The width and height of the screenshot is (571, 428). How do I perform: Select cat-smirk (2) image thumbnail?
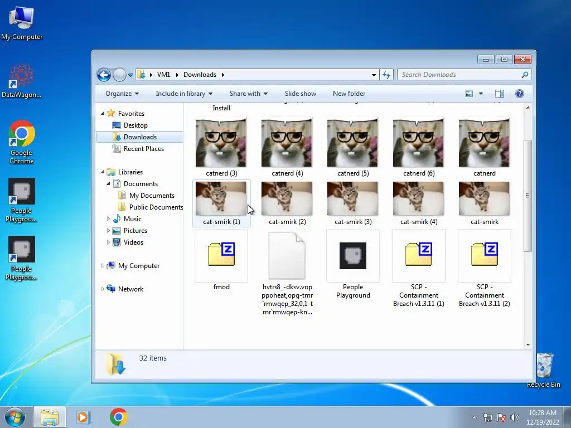click(x=287, y=199)
